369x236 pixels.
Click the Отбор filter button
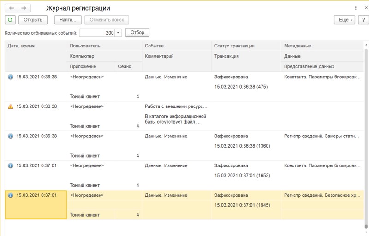(x=137, y=32)
